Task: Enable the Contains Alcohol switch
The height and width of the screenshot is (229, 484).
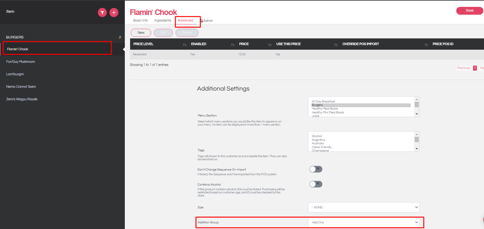Action: [x=316, y=184]
